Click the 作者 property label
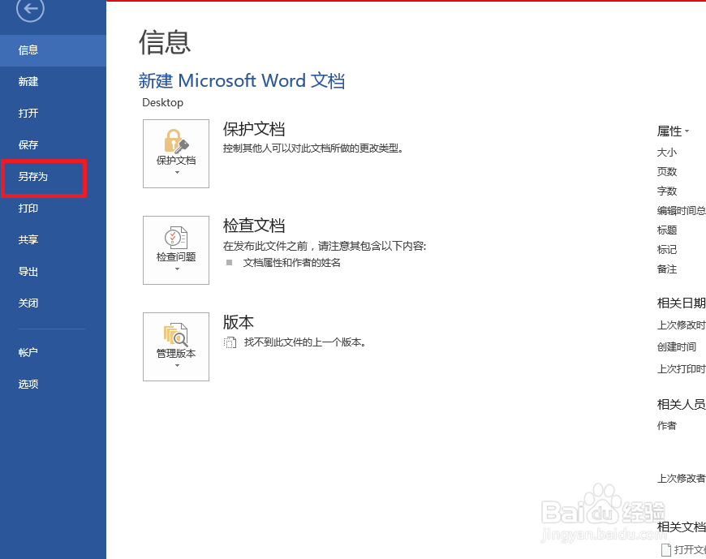This screenshot has width=706, height=559. point(667,425)
